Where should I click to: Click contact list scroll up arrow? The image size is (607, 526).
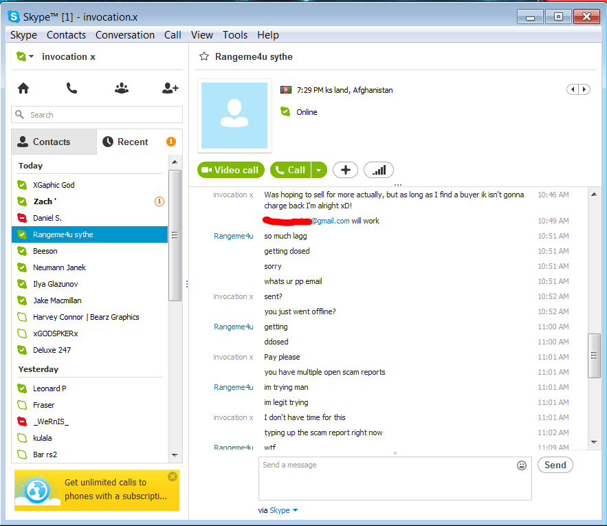coord(175,162)
